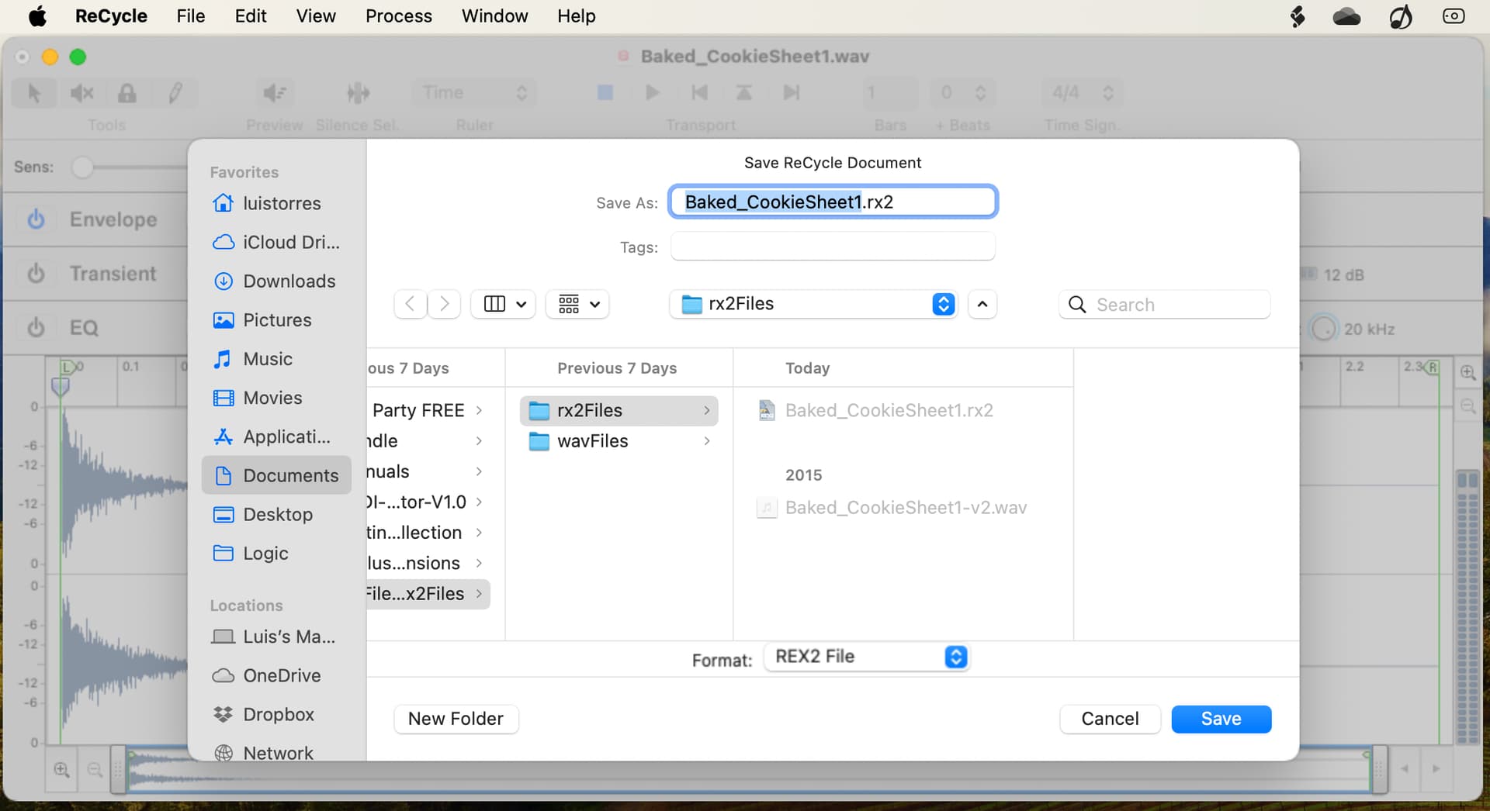Select the File...x2Files folder row
Screen dimensions: 1490x811
(428, 594)
